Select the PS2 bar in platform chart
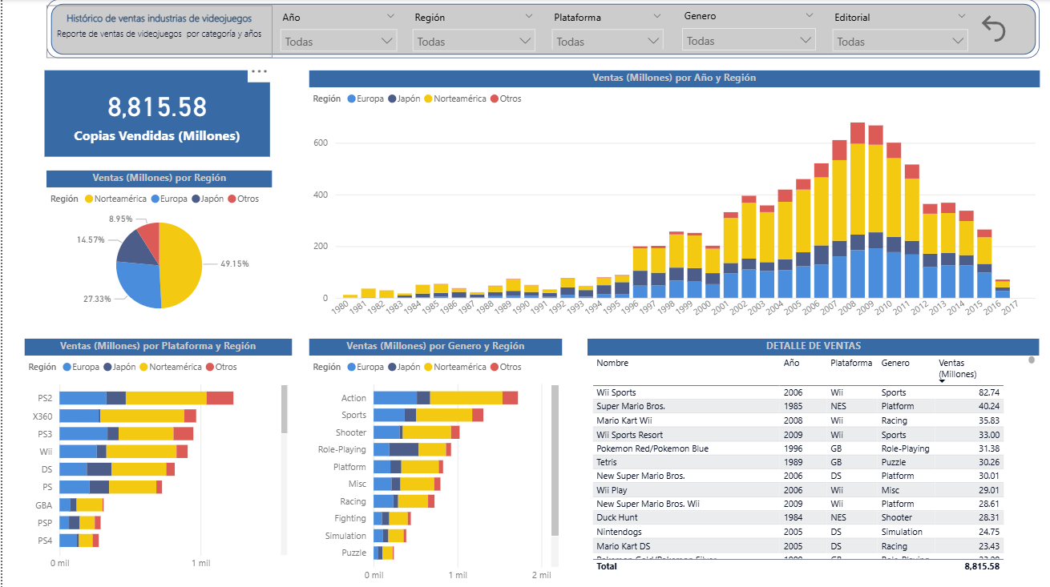This screenshot has height=587, width=1050. 146,398
